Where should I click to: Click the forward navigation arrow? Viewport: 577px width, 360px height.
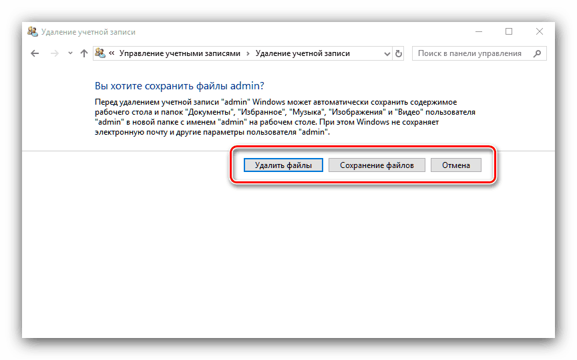click(x=55, y=53)
